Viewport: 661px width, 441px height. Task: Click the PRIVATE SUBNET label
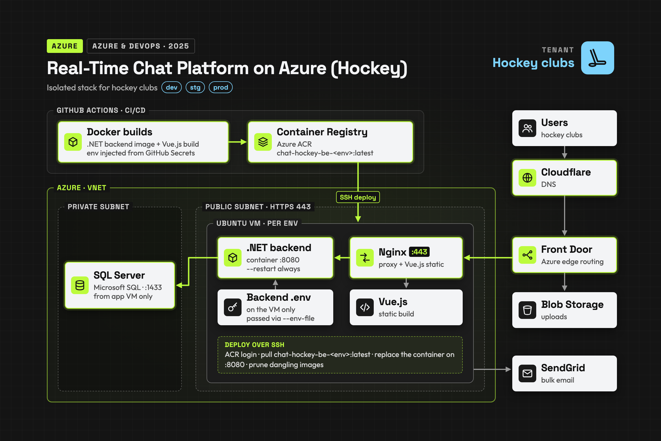(x=98, y=207)
